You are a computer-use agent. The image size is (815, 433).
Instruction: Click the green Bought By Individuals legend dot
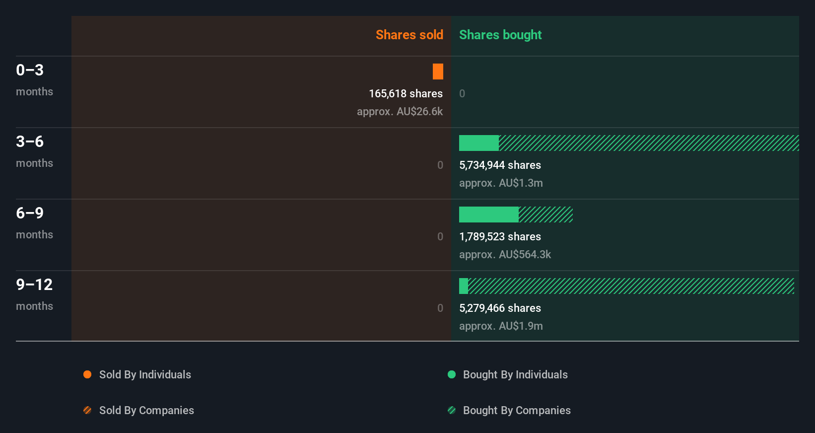point(452,374)
